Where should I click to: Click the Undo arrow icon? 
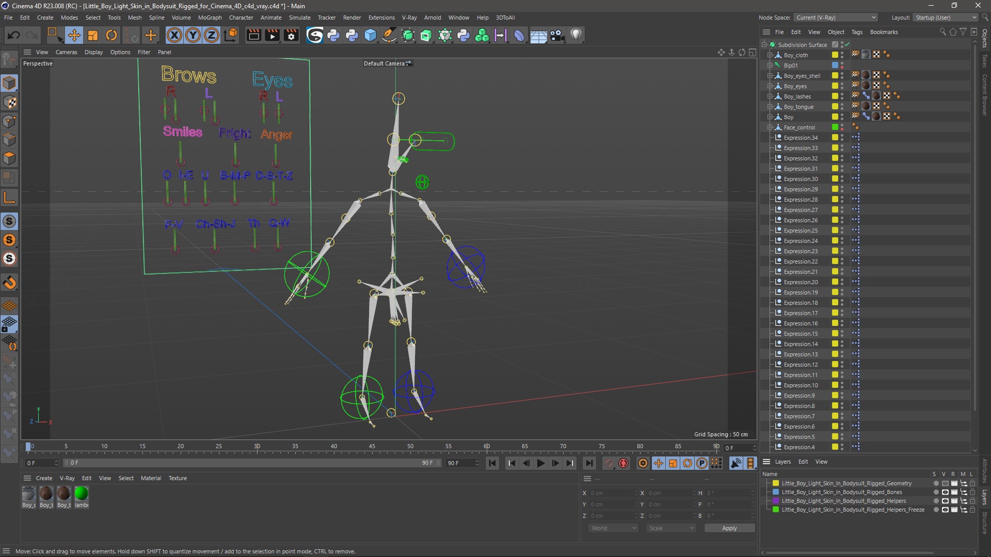tap(14, 35)
